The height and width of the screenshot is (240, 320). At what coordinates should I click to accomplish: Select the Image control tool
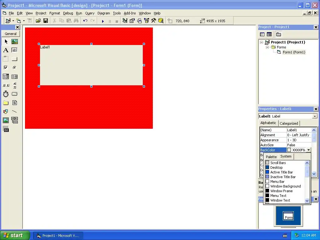point(6,120)
